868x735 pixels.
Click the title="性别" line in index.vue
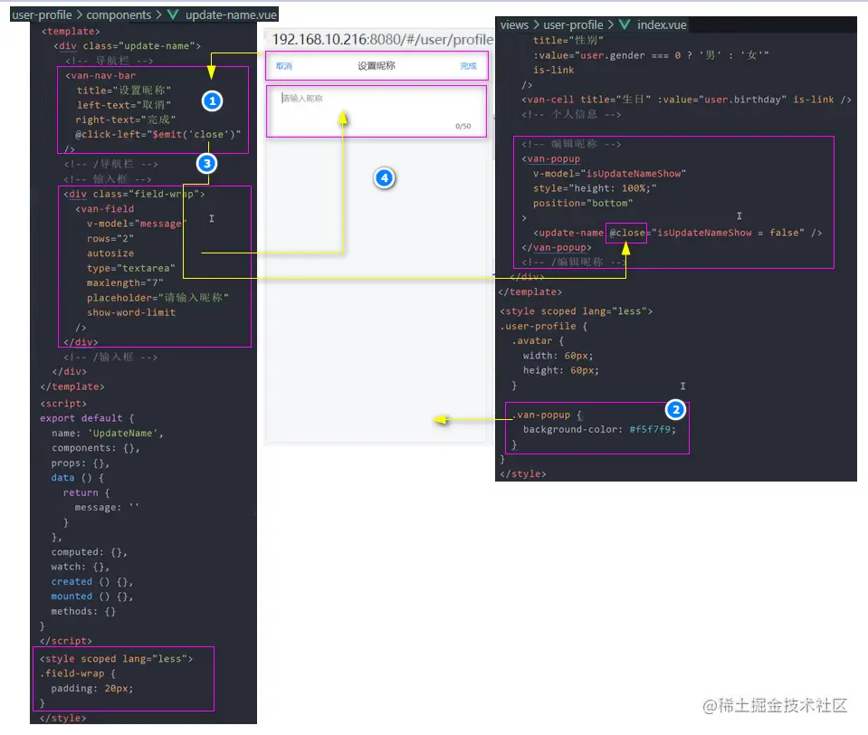568,40
